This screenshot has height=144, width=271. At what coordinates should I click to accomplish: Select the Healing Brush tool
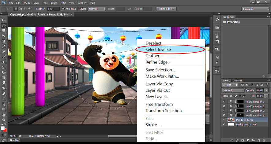tap(4, 52)
